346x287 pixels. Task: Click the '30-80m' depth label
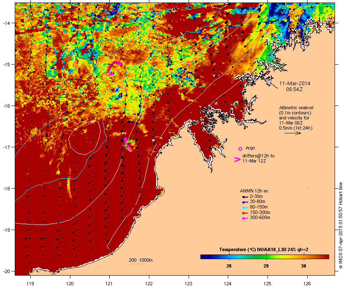pos(257,202)
